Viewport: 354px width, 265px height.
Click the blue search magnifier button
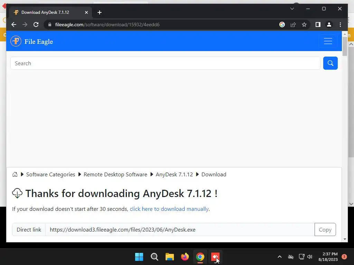coord(330,63)
